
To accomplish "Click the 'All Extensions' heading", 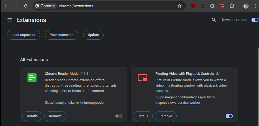I will point(34,60).
